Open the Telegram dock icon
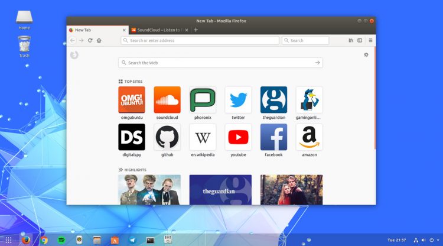Screen dimensions: 443x246 (132, 240)
